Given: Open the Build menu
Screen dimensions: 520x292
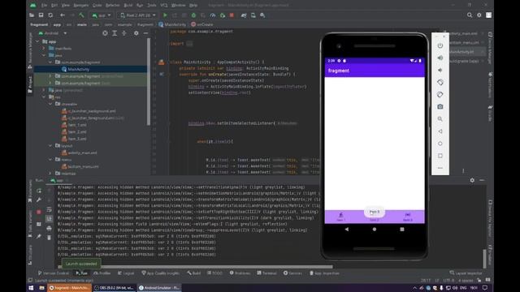Looking at the screenshot, I should (128, 6).
